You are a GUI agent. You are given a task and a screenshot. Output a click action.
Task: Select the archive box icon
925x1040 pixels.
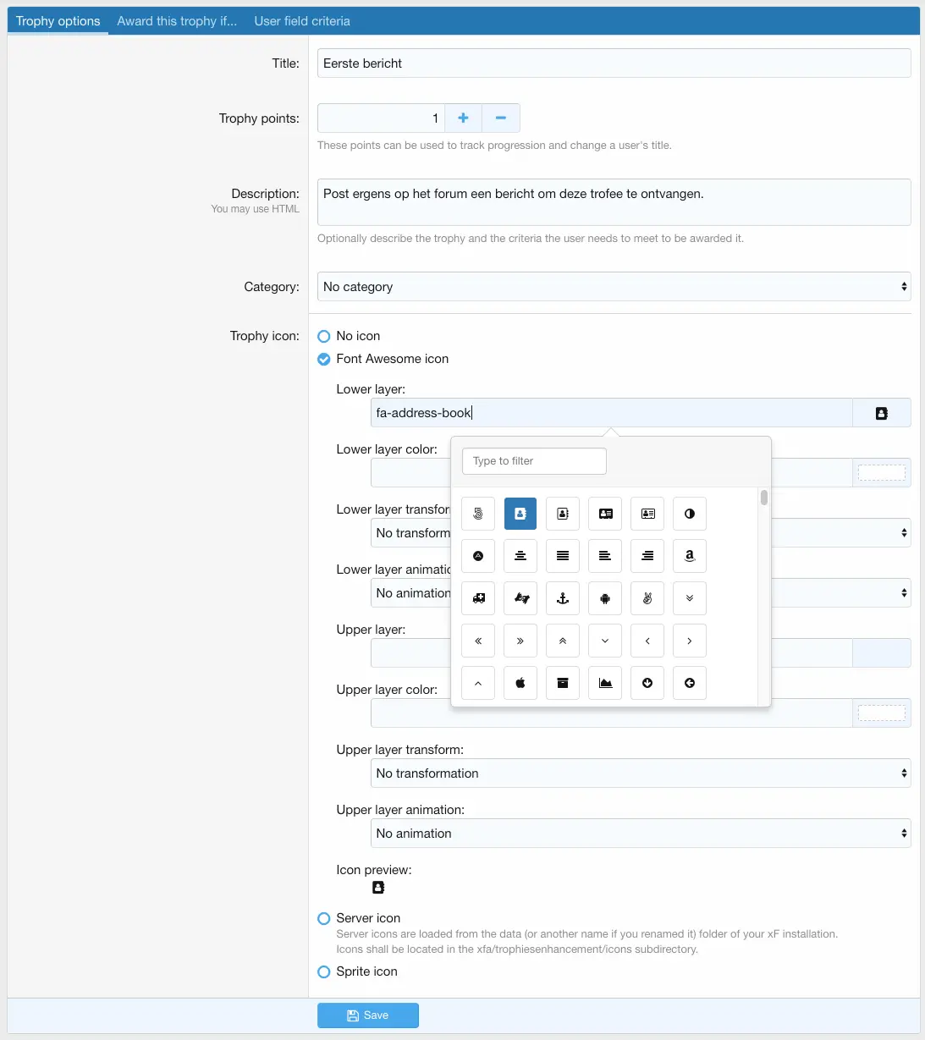563,683
